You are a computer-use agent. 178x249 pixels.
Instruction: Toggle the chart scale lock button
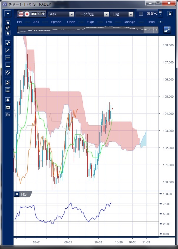(167, 30)
